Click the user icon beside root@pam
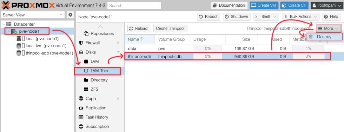The height and width of the screenshot is (132, 344). [x=314, y=5]
